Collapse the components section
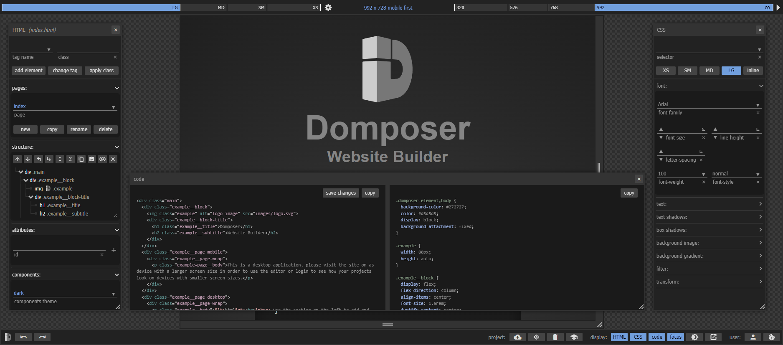Image resolution: width=783 pixels, height=345 pixels. tap(117, 275)
